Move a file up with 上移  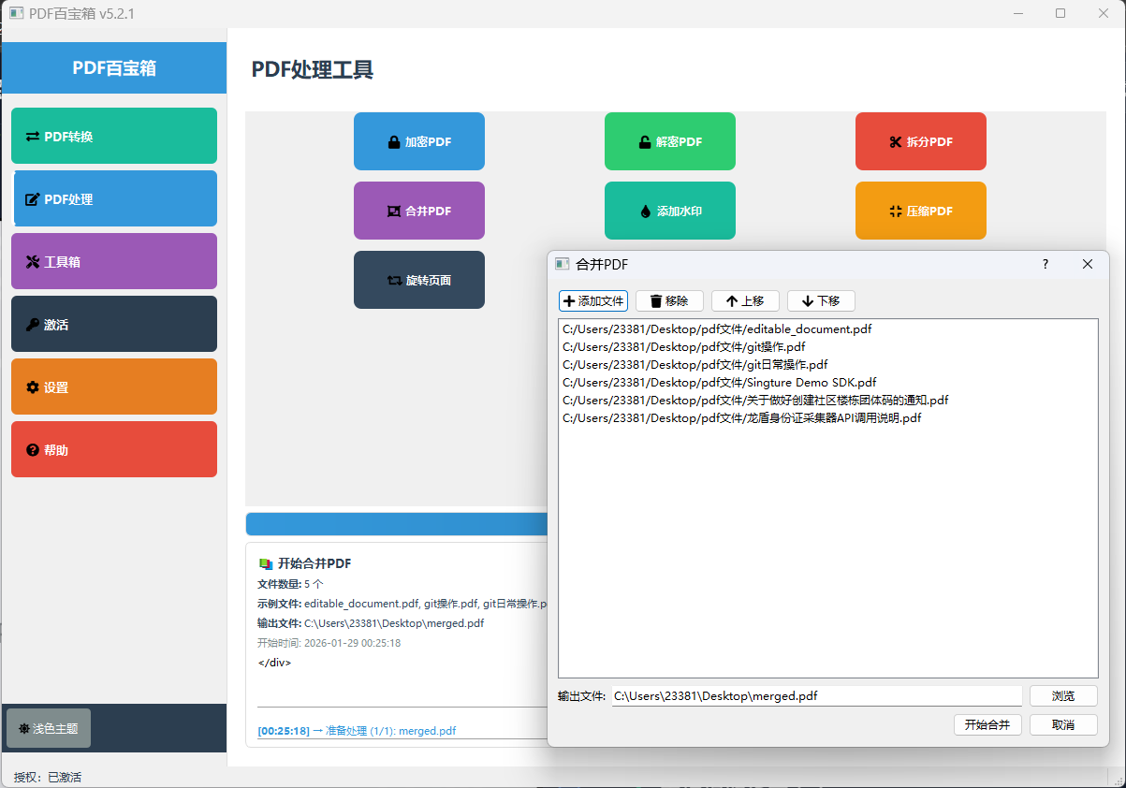pos(745,300)
